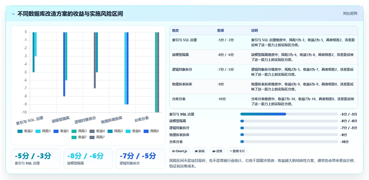369x180 pixels.
Task: Toggle the 风险1 legend item
Action: 43,131
